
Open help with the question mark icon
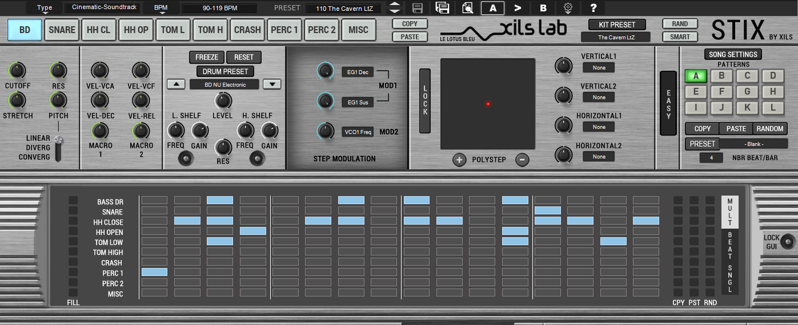click(x=594, y=8)
